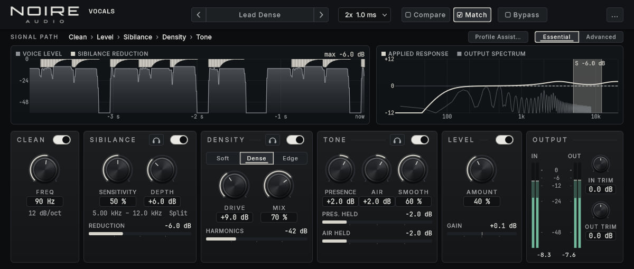Select Clean in the signal path
Screen dimensions: 634x269
78,37
